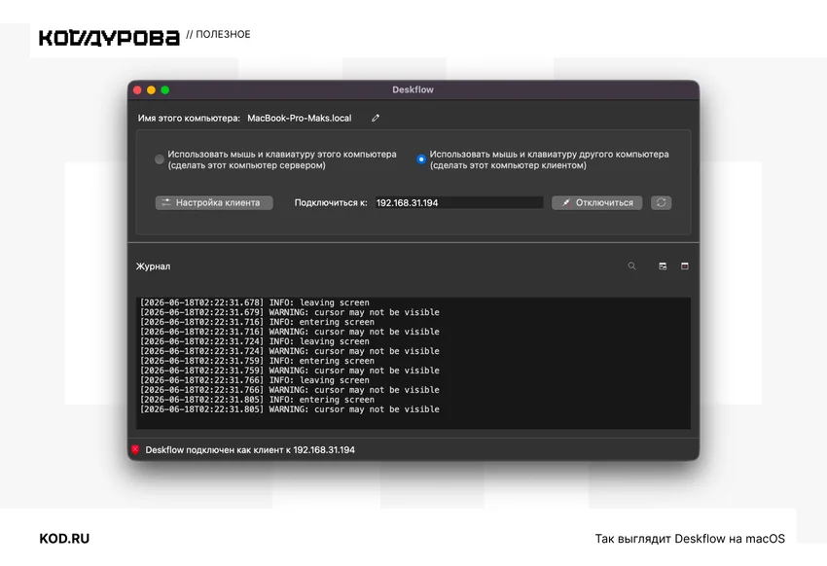Click the Подключиться к: label
The height and width of the screenshot is (566, 827).
(331, 203)
